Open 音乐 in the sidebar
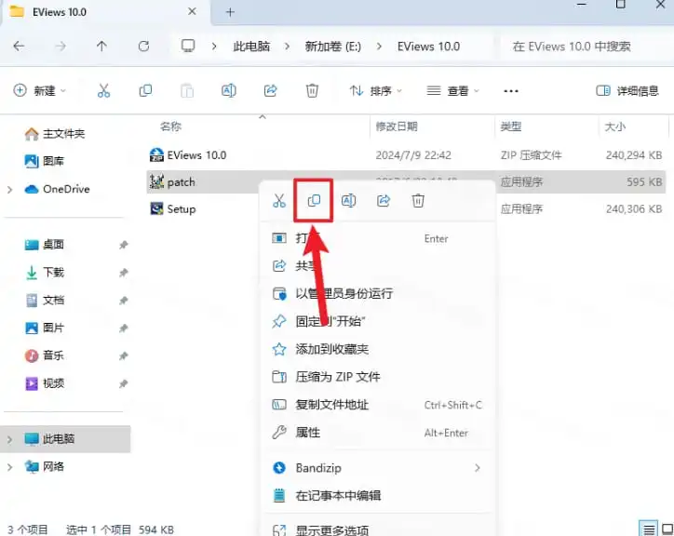 point(45,355)
